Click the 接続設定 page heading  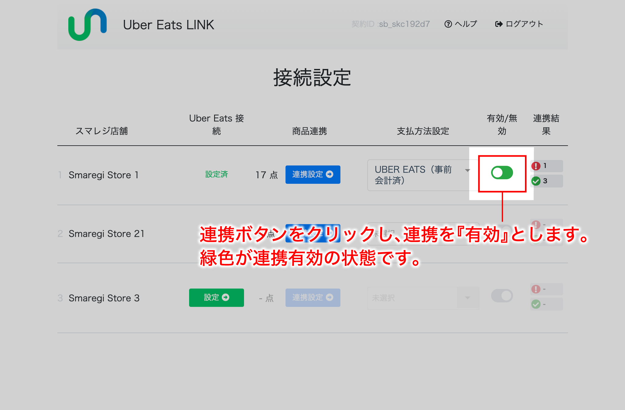pyautogui.click(x=312, y=78)
